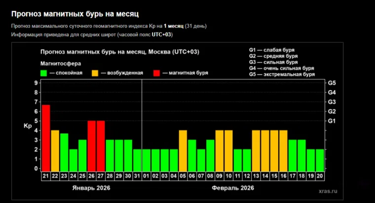Screen dimensions: 375x203
Task: Select the red bar above date 27
Action: 101,145
